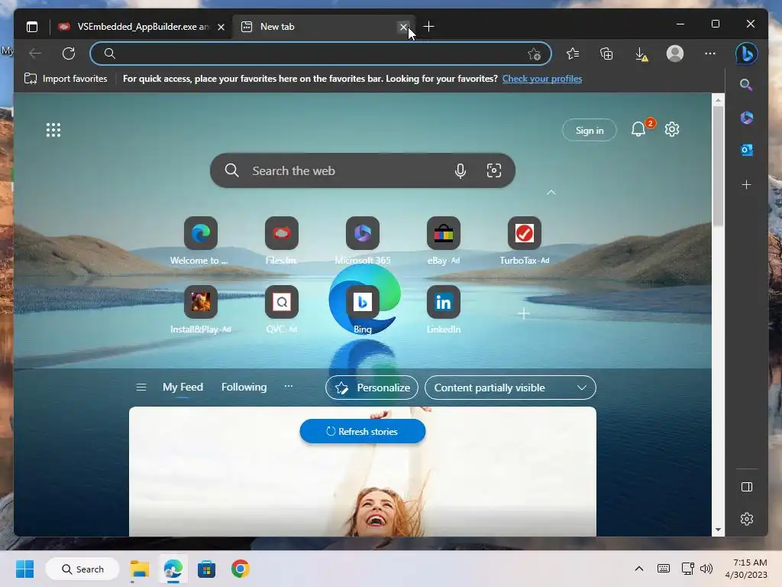Switch to the Following tab

click(244, 388)
